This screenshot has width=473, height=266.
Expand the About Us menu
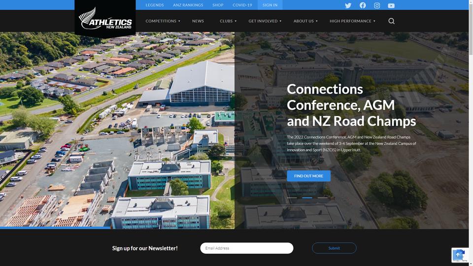pos(305,21)
